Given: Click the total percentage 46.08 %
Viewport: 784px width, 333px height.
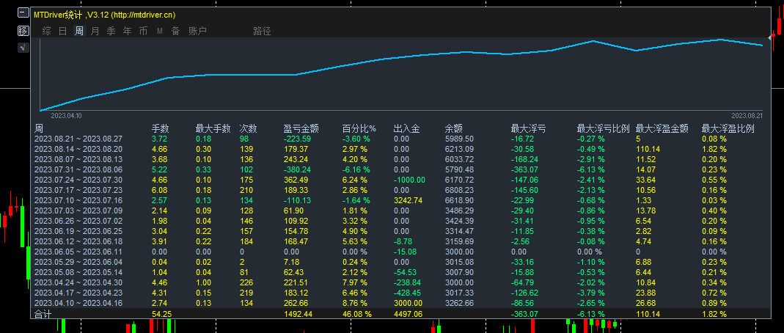Looking at the screenshot, I should tap(357, 313).
